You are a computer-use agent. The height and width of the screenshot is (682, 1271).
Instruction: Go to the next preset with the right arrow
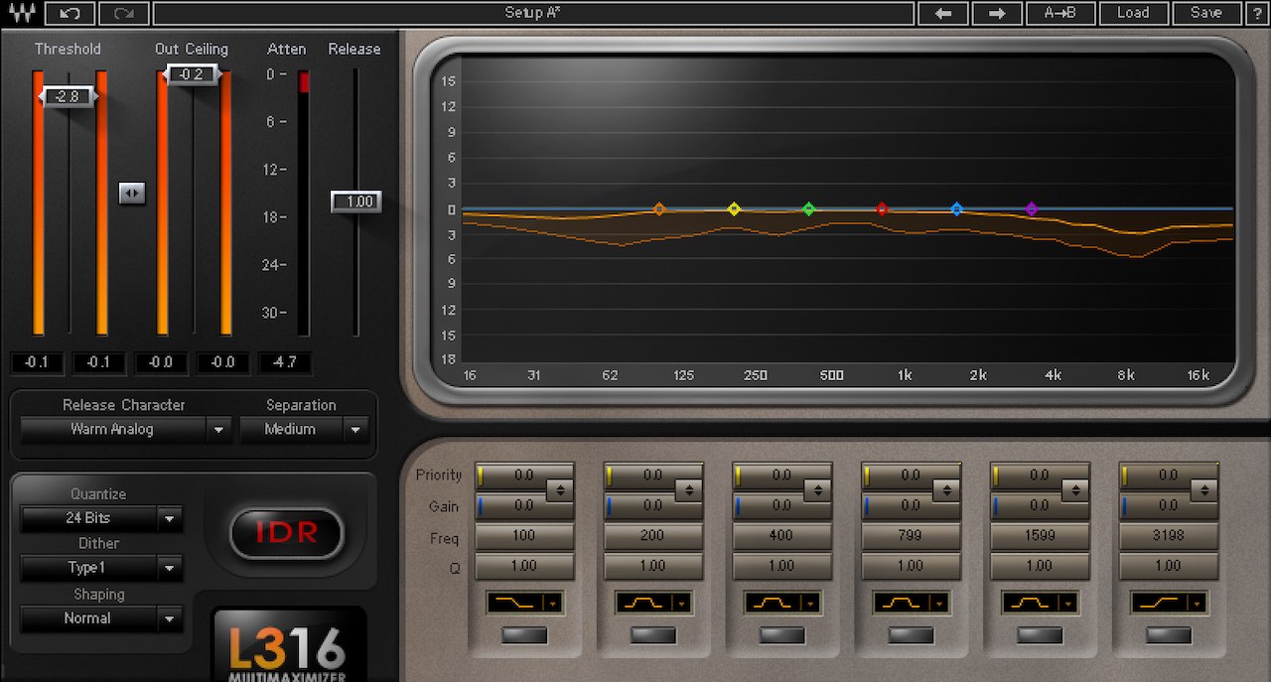(x=997, y=13)
